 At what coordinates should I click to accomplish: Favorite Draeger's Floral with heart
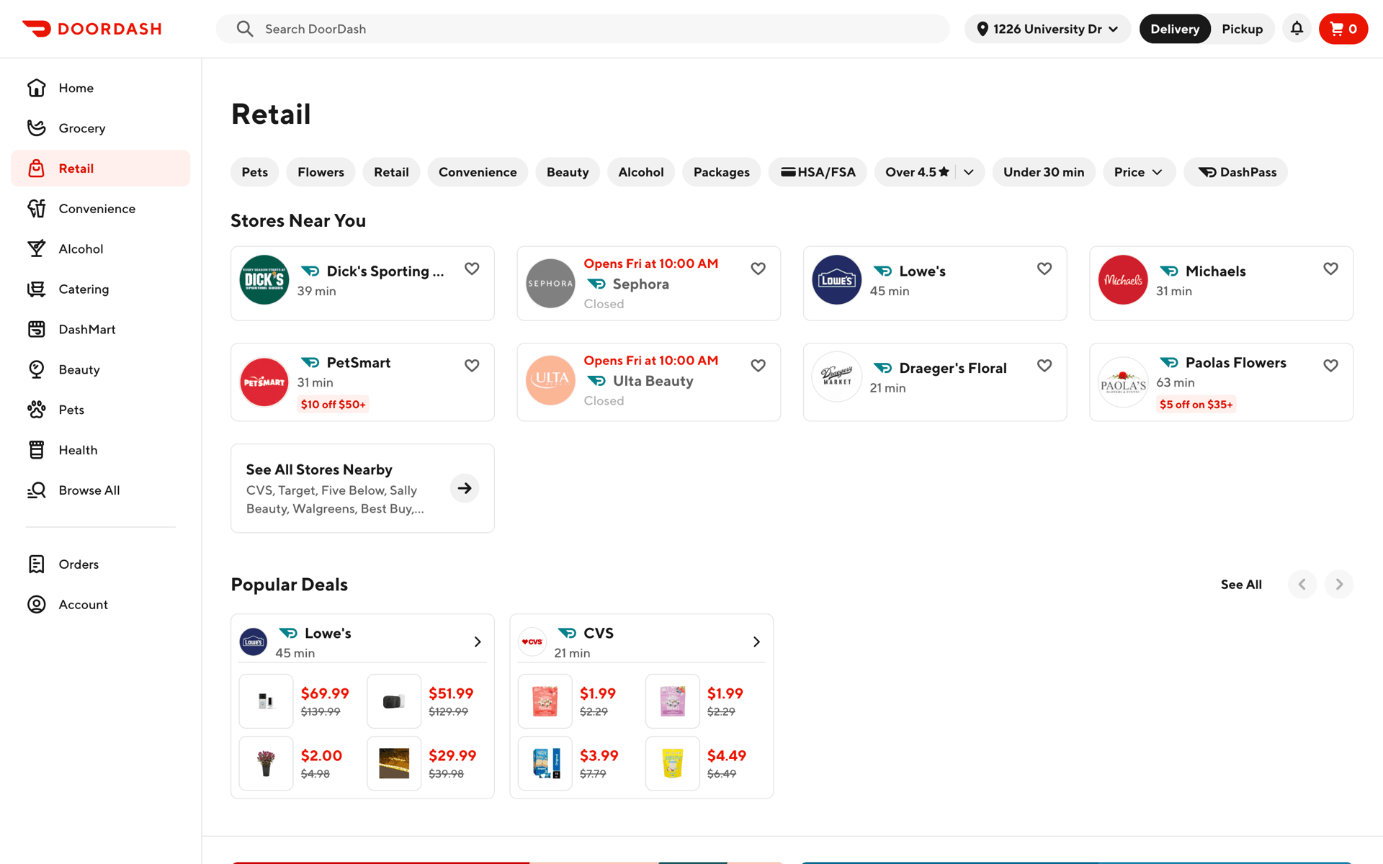point(1044,366)
